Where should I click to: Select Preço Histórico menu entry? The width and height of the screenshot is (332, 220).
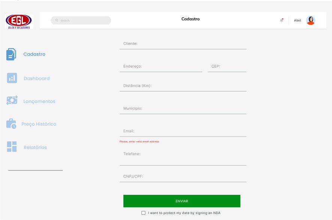pos(39,124)
